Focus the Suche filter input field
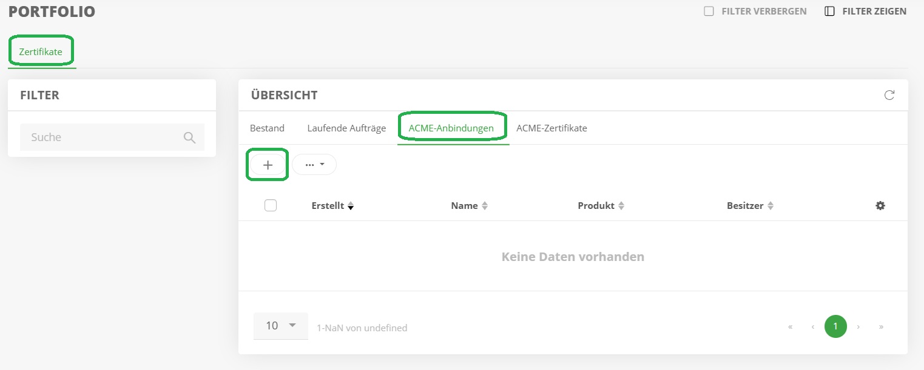The image size is (924, 370). click(112, 137)
